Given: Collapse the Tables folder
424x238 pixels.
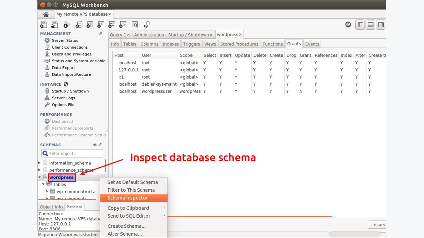Looking at the screenshot, I should coord(43,184).
